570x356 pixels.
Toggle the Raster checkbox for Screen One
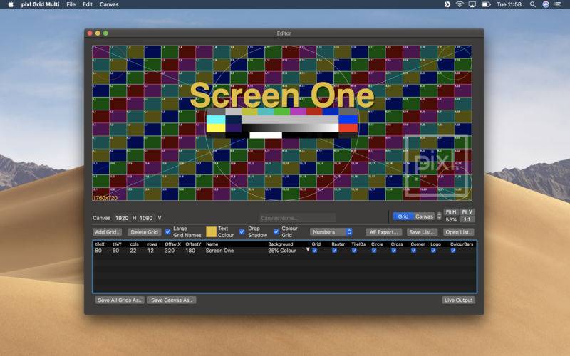point(334,251)
